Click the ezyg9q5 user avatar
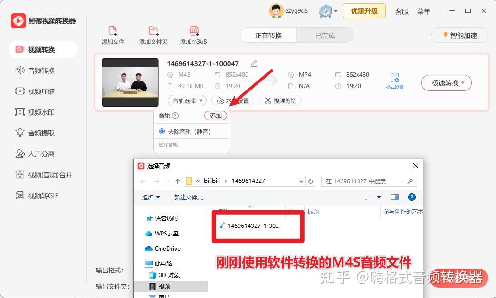The width and height of the screenshot is (496, 298). [x=276, y=11]
